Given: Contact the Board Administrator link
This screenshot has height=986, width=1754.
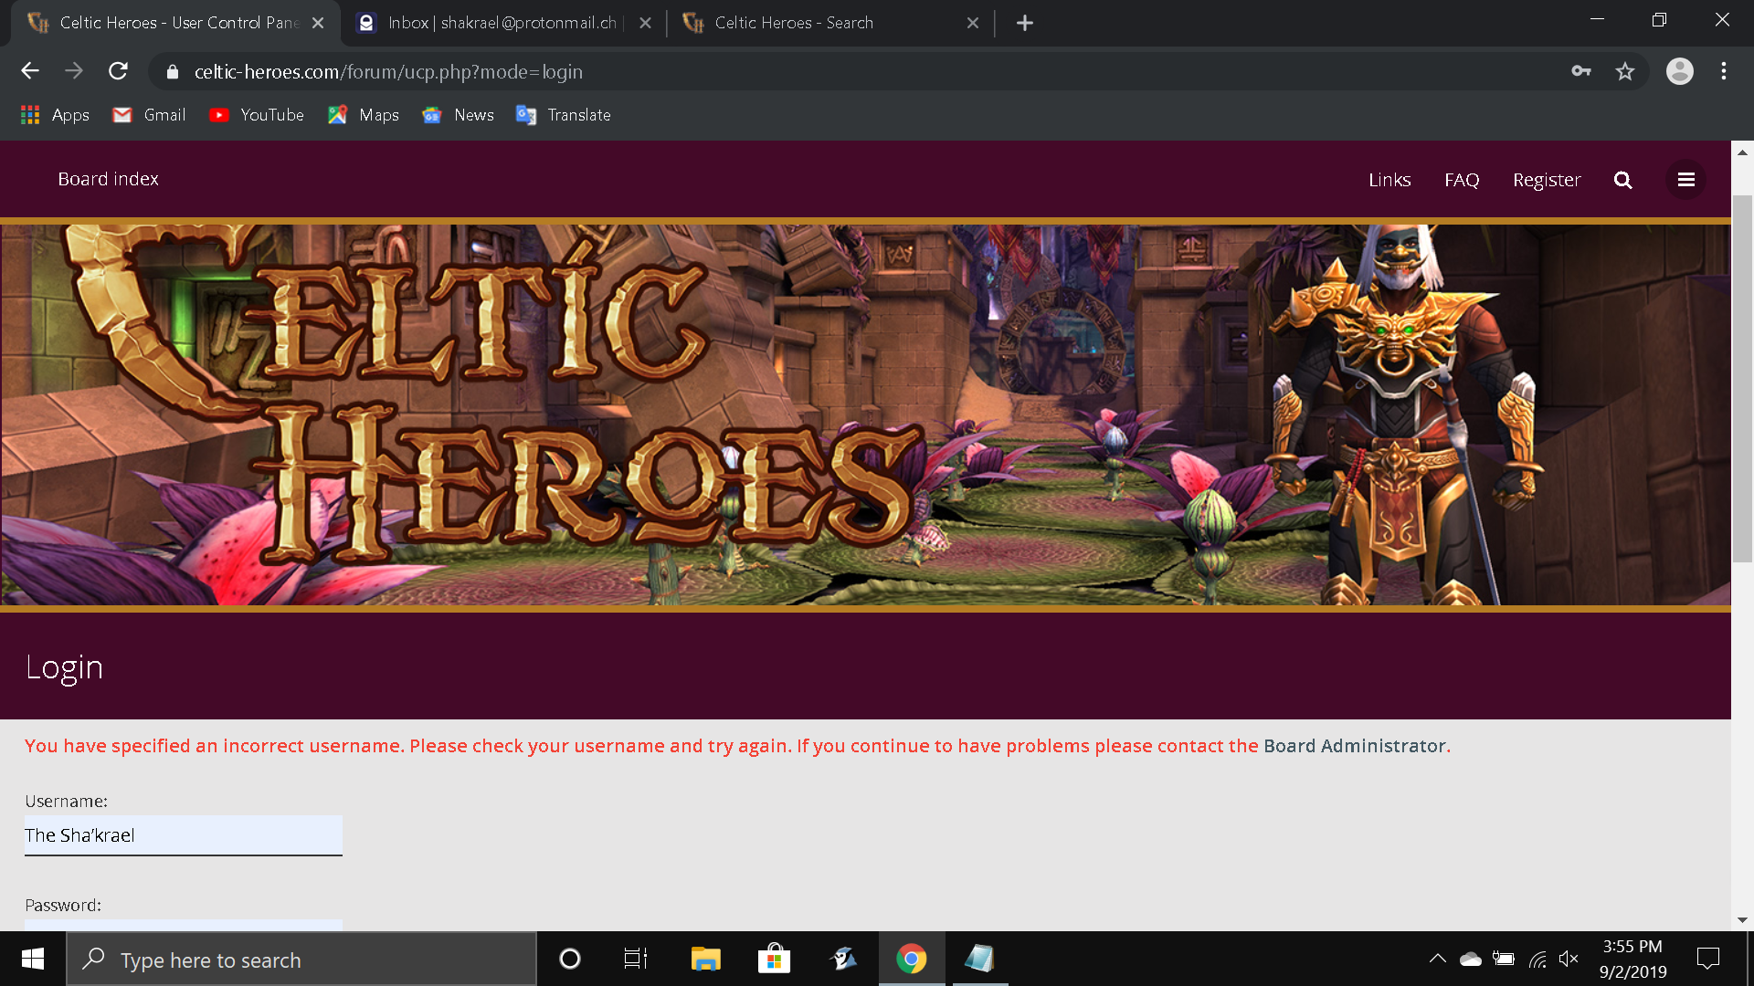Looking at the screenshot, I should [1355, 746].
